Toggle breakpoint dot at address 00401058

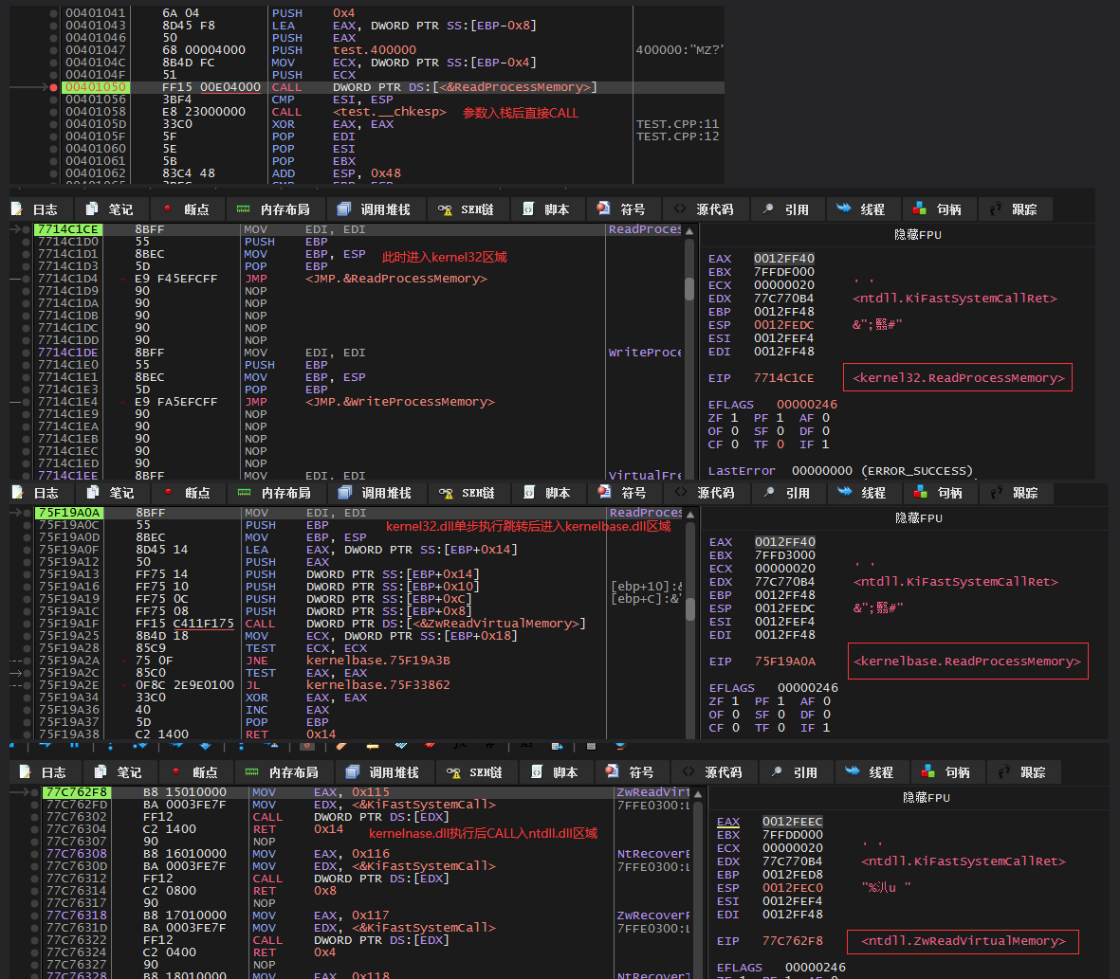[53, 111]
